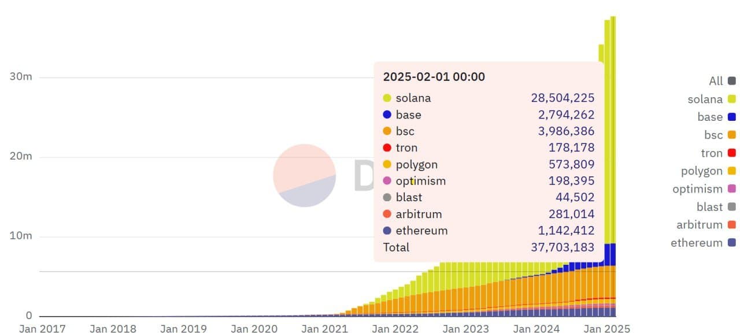Select the arbitrum value 281,014 in tooltip

click(x=571, y=214)
